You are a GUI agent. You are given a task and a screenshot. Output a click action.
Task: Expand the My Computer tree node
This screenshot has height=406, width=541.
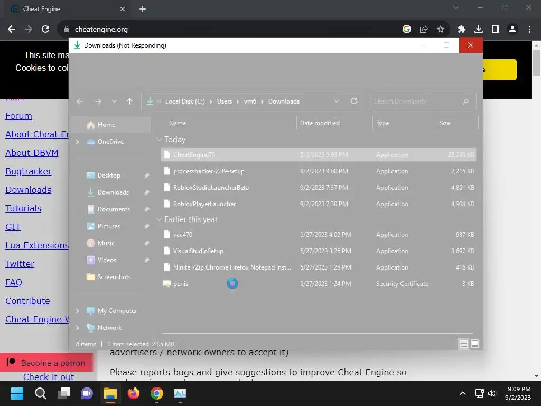tap(77, 311)
